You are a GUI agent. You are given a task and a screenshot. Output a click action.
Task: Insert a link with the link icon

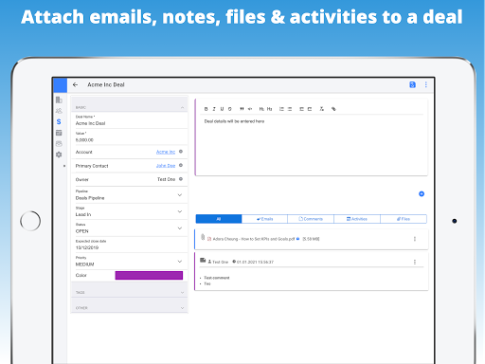333,109
